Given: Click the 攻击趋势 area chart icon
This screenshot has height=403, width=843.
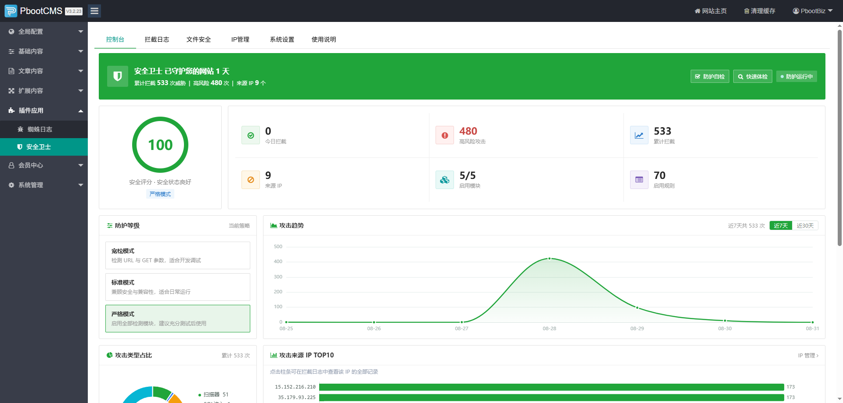Looking at the screenshot, I should pos(274,226).
